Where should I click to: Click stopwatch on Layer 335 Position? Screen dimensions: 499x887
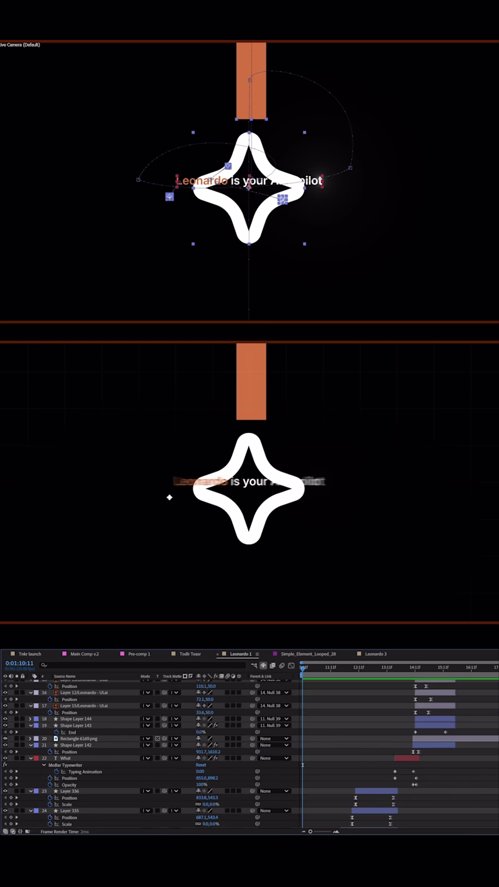50,817
